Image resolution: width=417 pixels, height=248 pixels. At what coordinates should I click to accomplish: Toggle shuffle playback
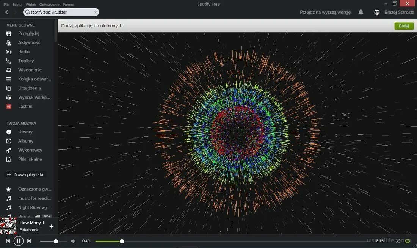[x=398, y=241]
